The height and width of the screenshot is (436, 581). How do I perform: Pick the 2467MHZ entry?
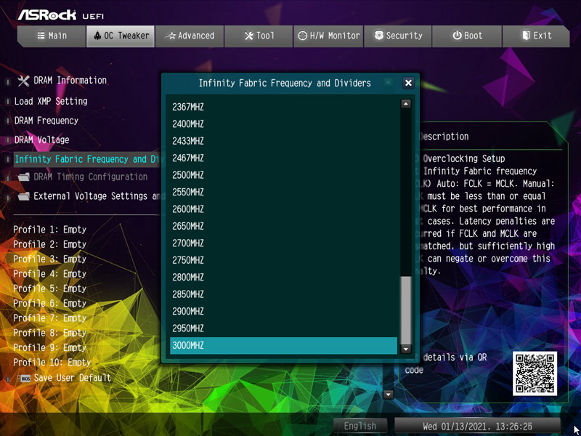[x=283, y=158]
